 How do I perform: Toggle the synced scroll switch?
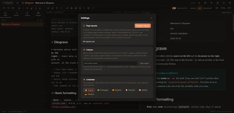click(174, 8)
